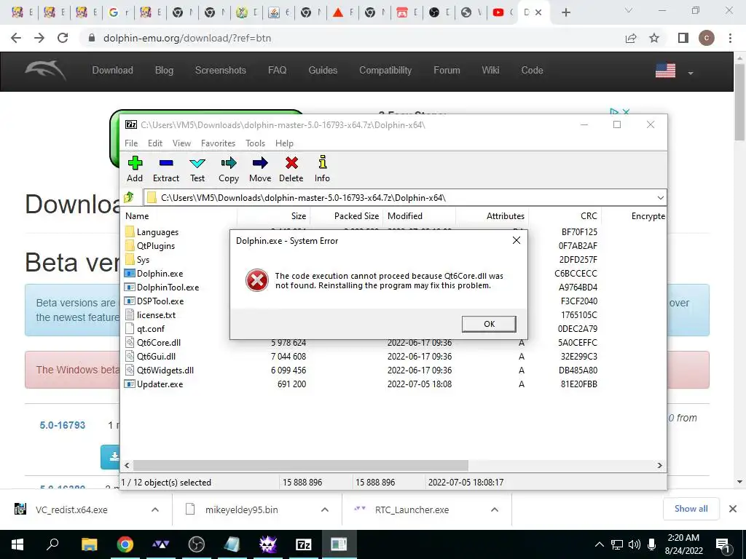Select the QtPlugins folder
The width and height of the screenshot is (746, 559).
(x=156, y=246)
